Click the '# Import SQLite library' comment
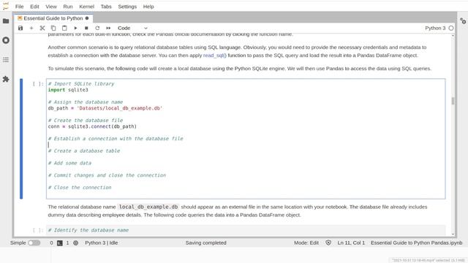468x263 pixels. 81,84
